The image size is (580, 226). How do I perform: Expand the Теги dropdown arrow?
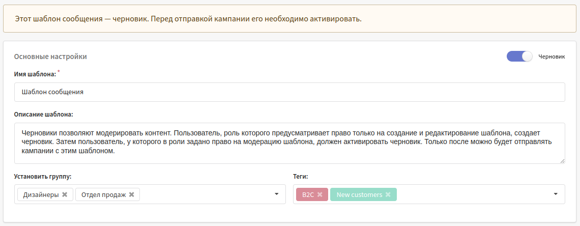556,194
